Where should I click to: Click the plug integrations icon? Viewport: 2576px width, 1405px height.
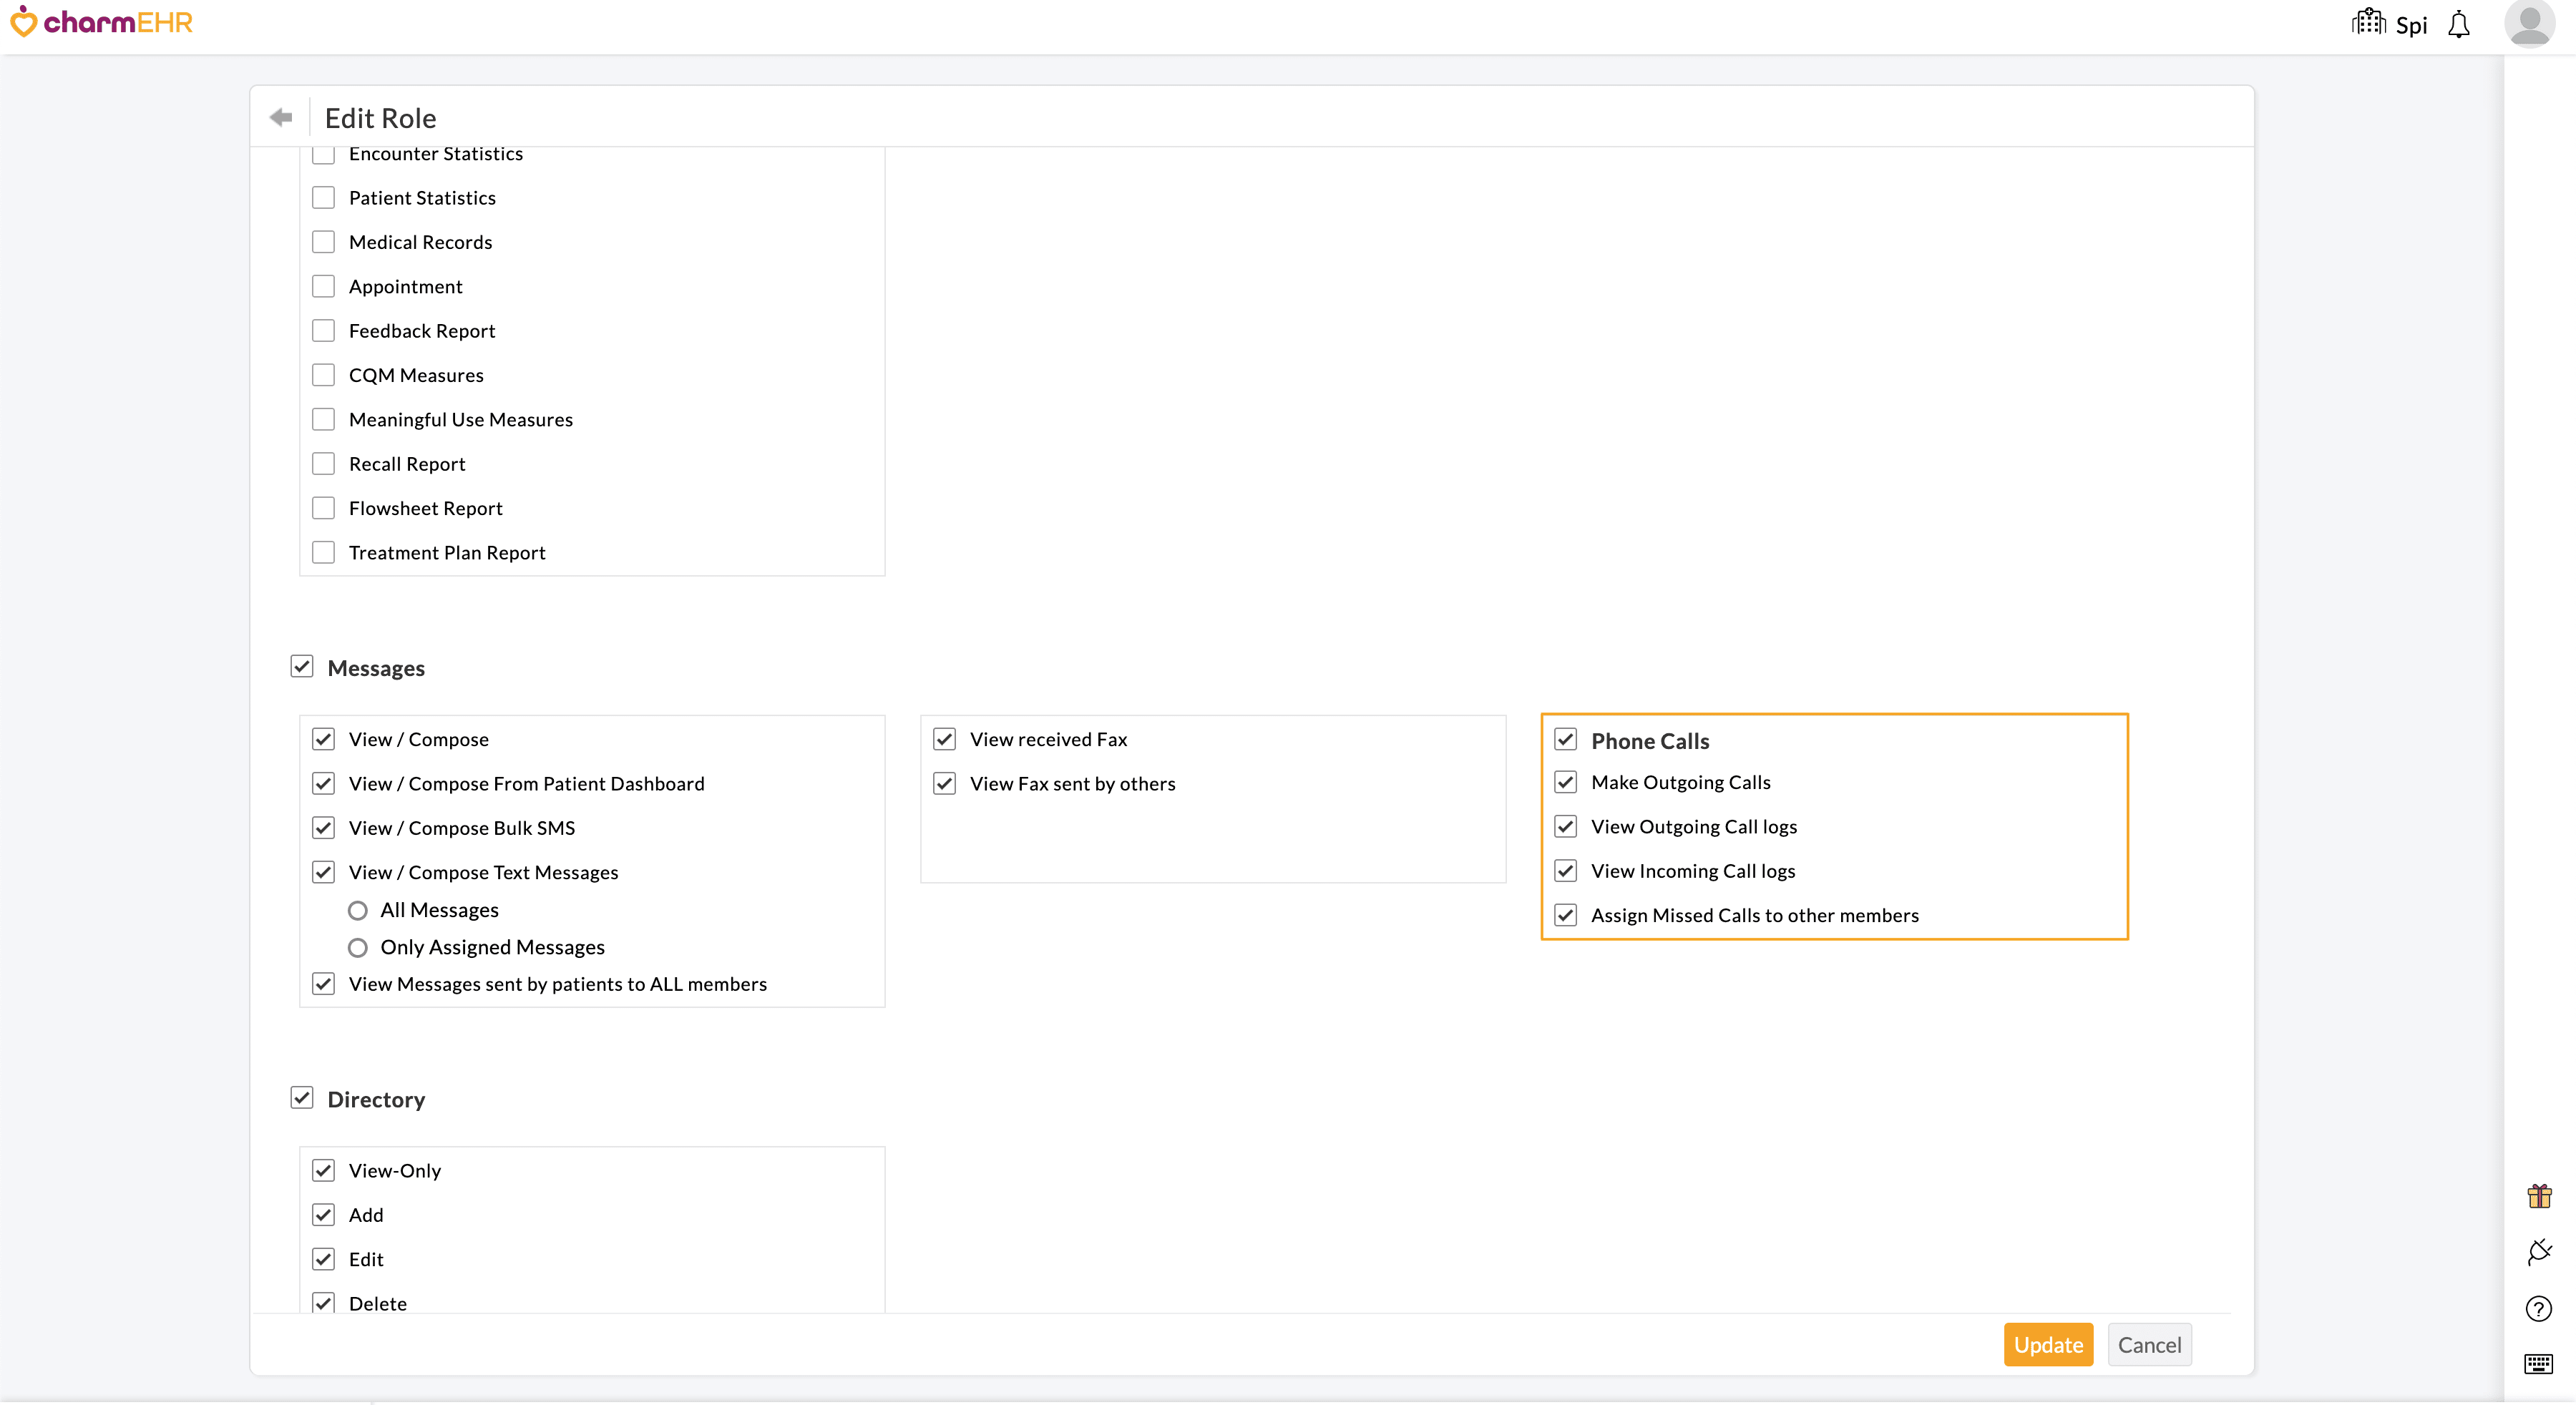pyautogui.click(x=2539, y=1252)
